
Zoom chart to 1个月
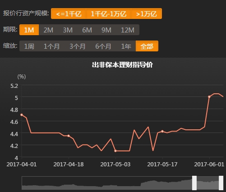click(x=51, y=46)
